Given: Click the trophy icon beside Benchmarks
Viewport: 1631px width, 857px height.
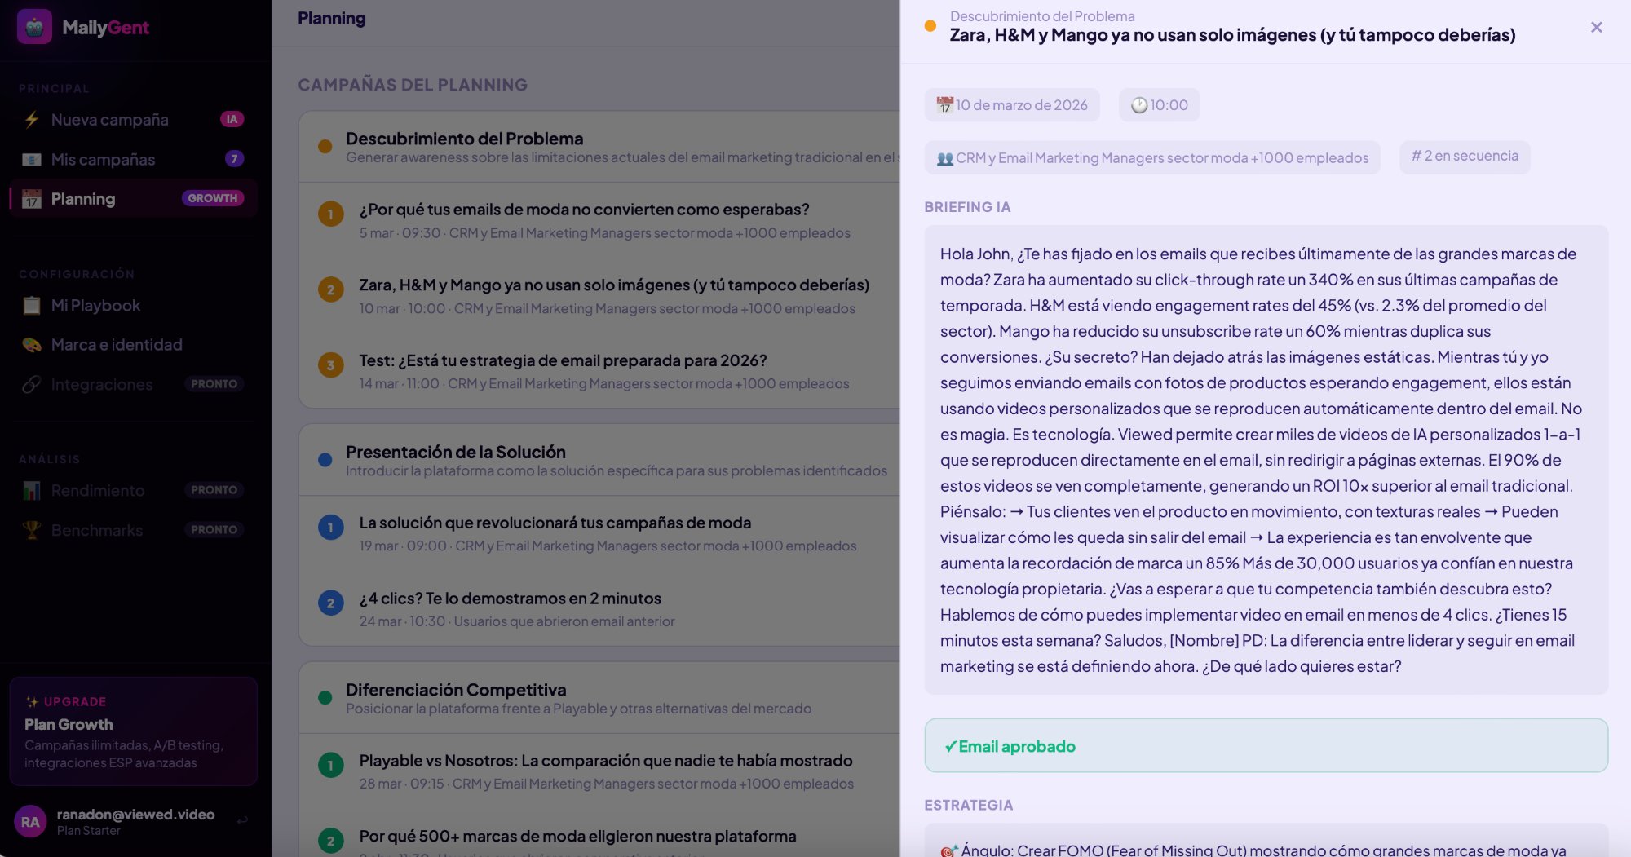Looking at the screenshot, I should pyautogui.click(x=32, y=530).
